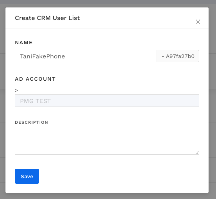Click the '- A97fa27b0' name suffix addon
Image resolution: width=216 pixels, height=199 pixels.
(178, 56)
